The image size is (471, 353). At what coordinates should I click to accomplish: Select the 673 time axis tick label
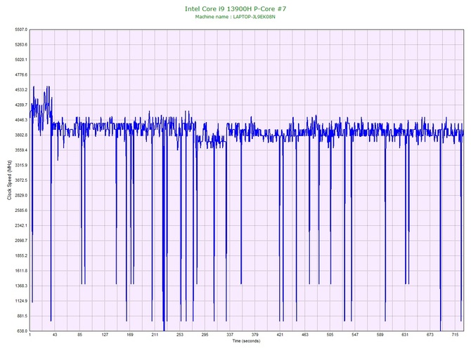tap(430, 335)
